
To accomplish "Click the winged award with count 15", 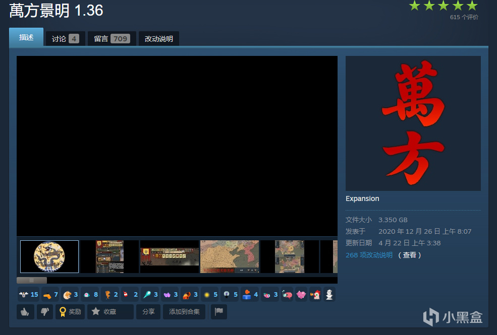I will [28, 295].
